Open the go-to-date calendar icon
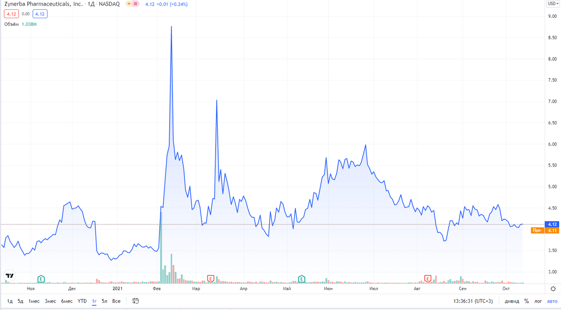The height and width of the screenshot is (310, 561). point(135,301)
